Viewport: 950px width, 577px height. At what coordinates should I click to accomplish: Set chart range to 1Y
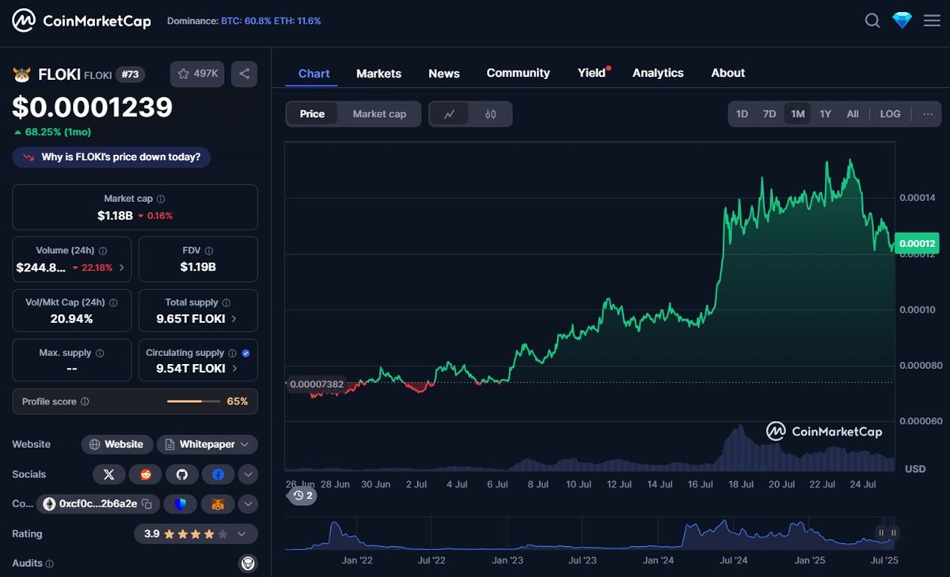coord(825,114)
